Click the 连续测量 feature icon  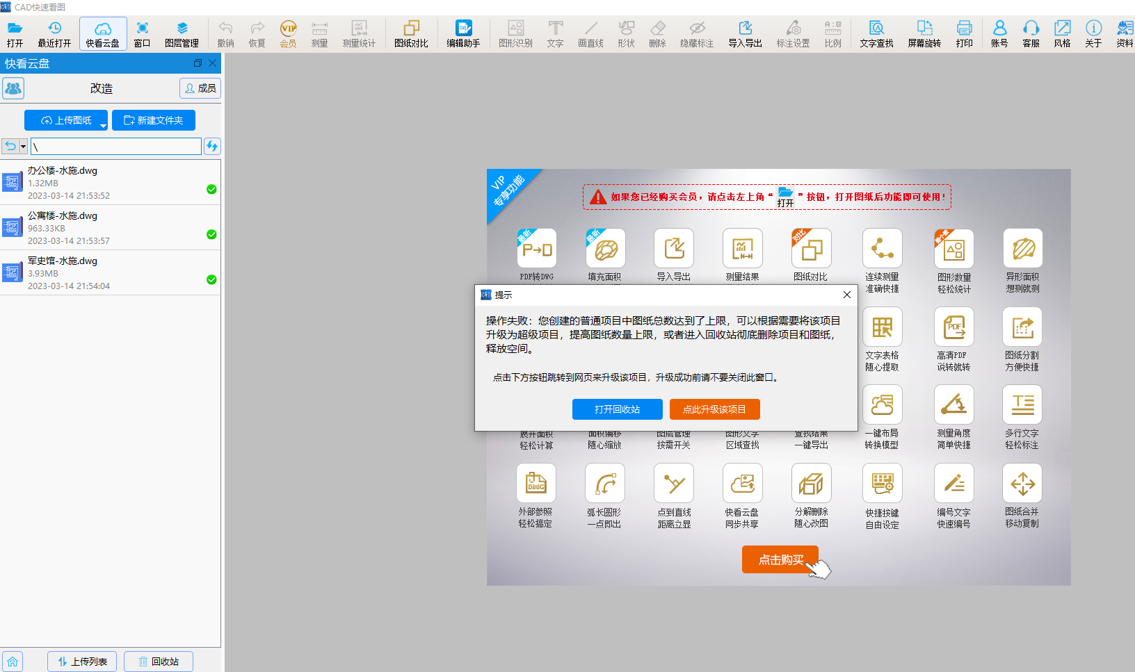(883, 248)
